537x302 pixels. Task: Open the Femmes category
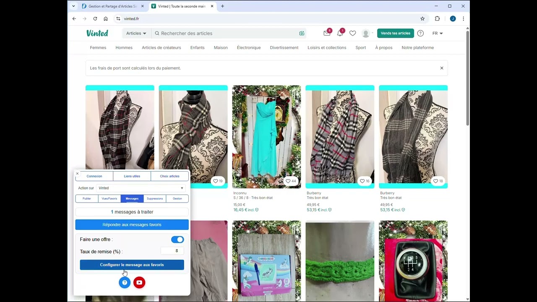pyautogui.click(x=98, y=47)
